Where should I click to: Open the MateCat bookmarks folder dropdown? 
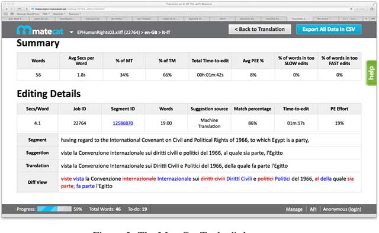click(59, 14)
